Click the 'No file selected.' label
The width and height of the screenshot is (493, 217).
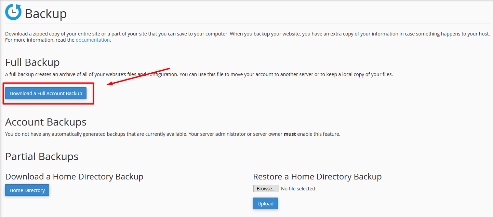(298, 189)
